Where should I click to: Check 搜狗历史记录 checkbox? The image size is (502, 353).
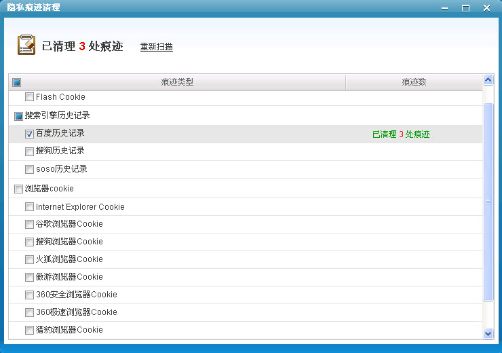click(x=29, y=151)
